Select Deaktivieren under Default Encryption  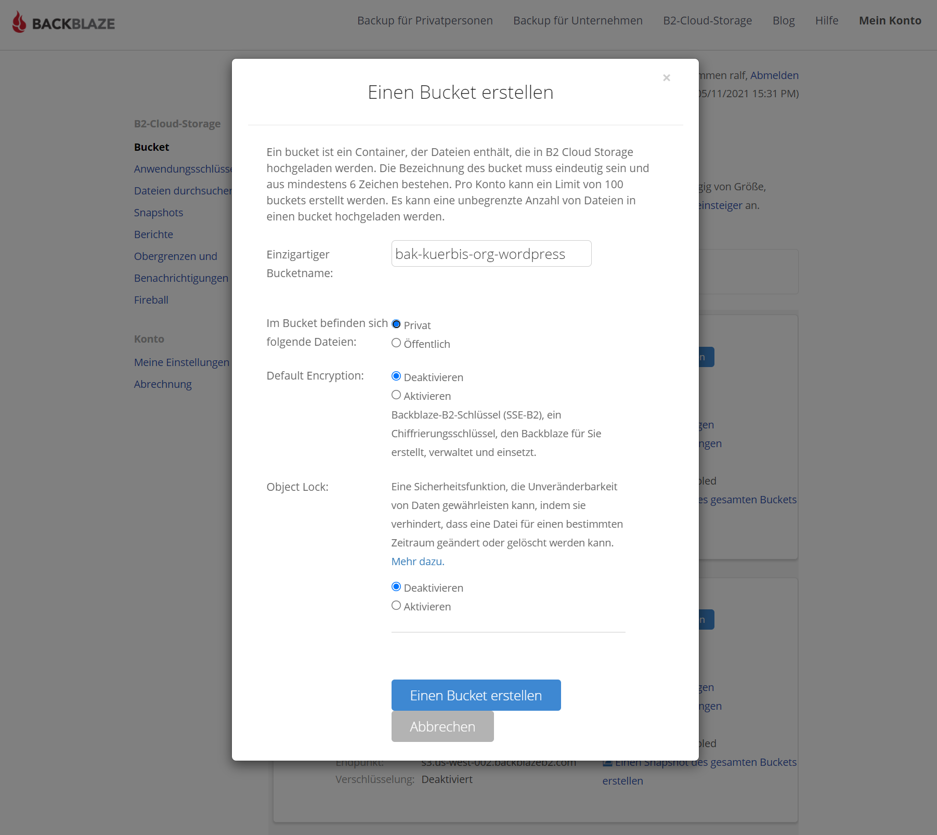[396, 376]
